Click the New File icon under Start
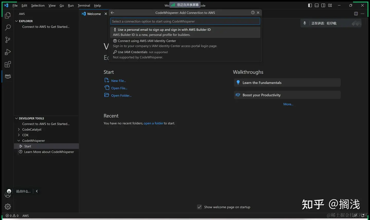 tap(107, 80)
